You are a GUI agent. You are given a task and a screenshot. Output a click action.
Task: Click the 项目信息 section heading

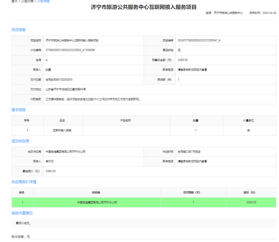coord(18,30)
